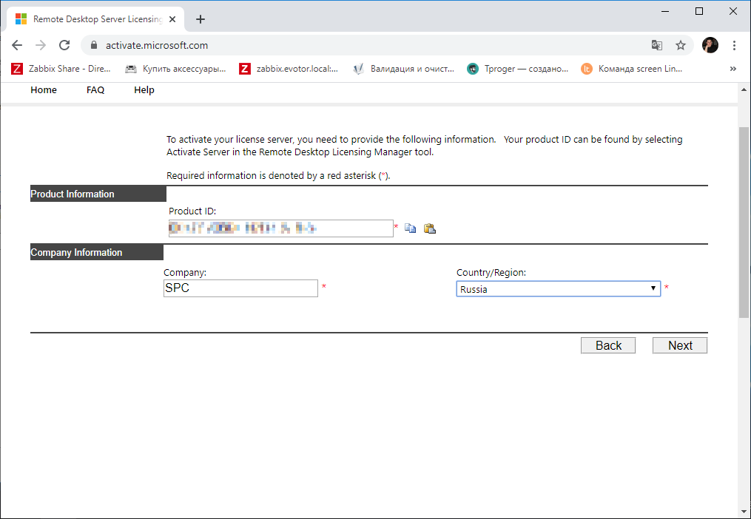Click the paste Product ID icon
Image resolution: width=751 pixels, height=519 pixels.
pos(430,228)
